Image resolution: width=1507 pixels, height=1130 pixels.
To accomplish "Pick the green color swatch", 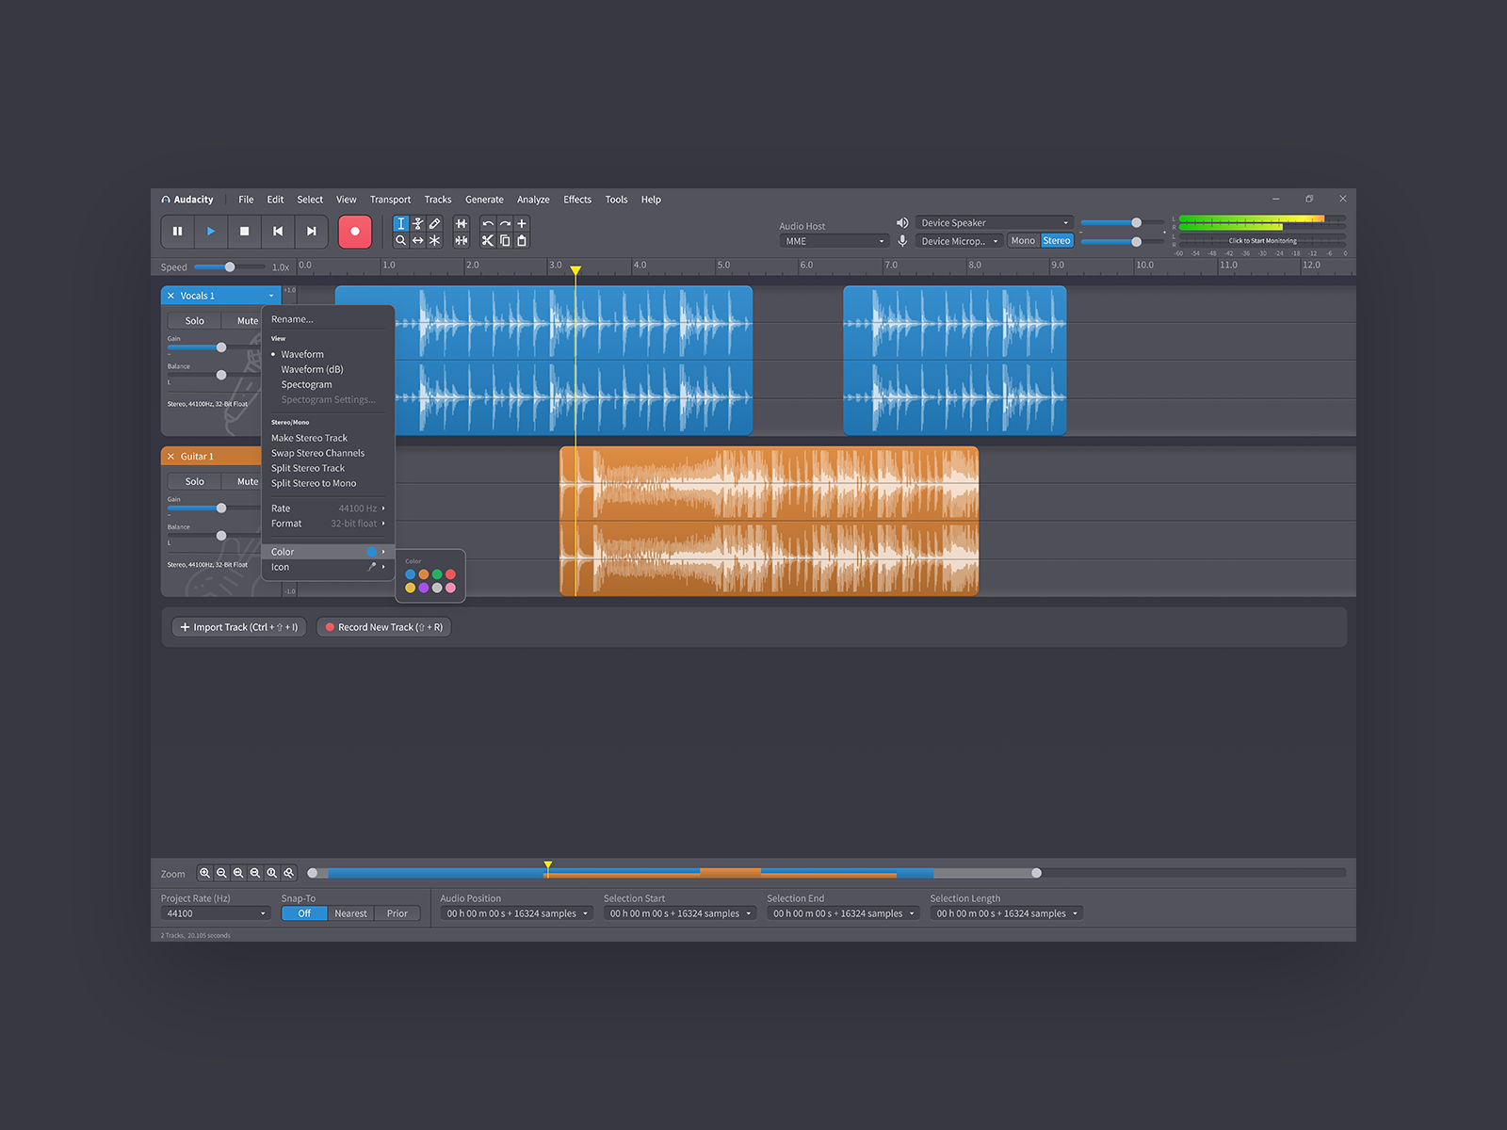I will [437, 574].
